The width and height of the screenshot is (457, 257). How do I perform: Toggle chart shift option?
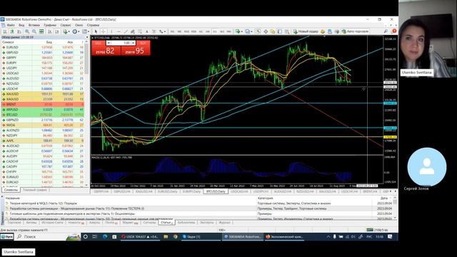(57, 31)
